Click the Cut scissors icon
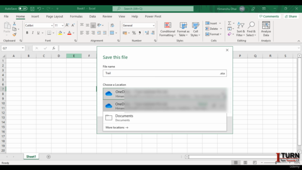The image size is (302, 170). pyautogui.click(x=14, y=24)
